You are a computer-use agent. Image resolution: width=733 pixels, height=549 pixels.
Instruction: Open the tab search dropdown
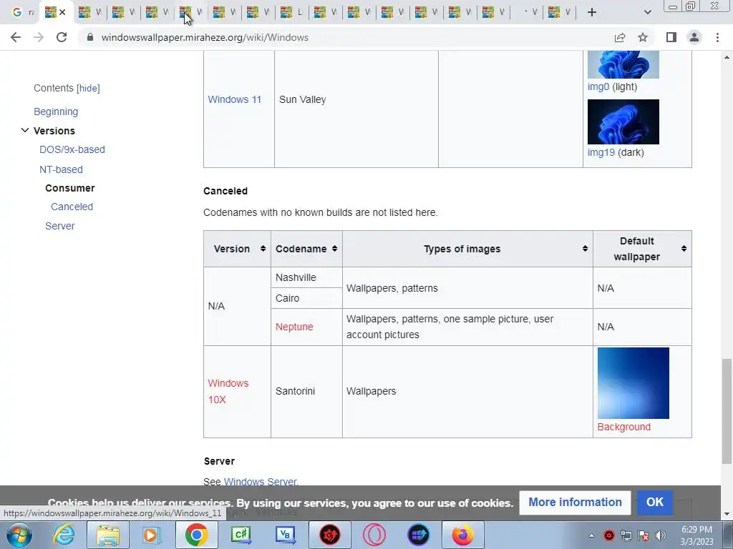[x=647, y=12]
